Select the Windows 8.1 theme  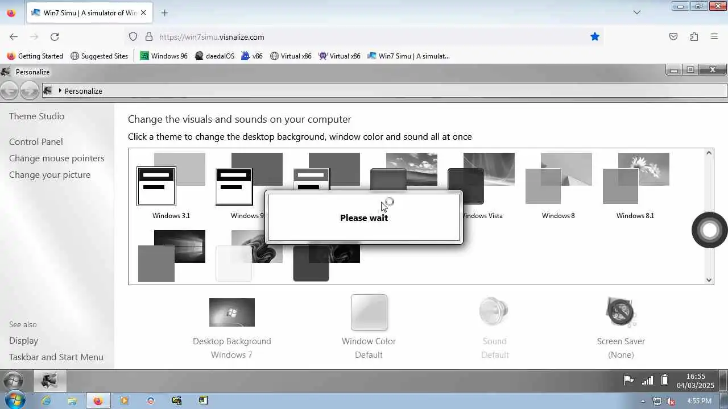(635, 186)
